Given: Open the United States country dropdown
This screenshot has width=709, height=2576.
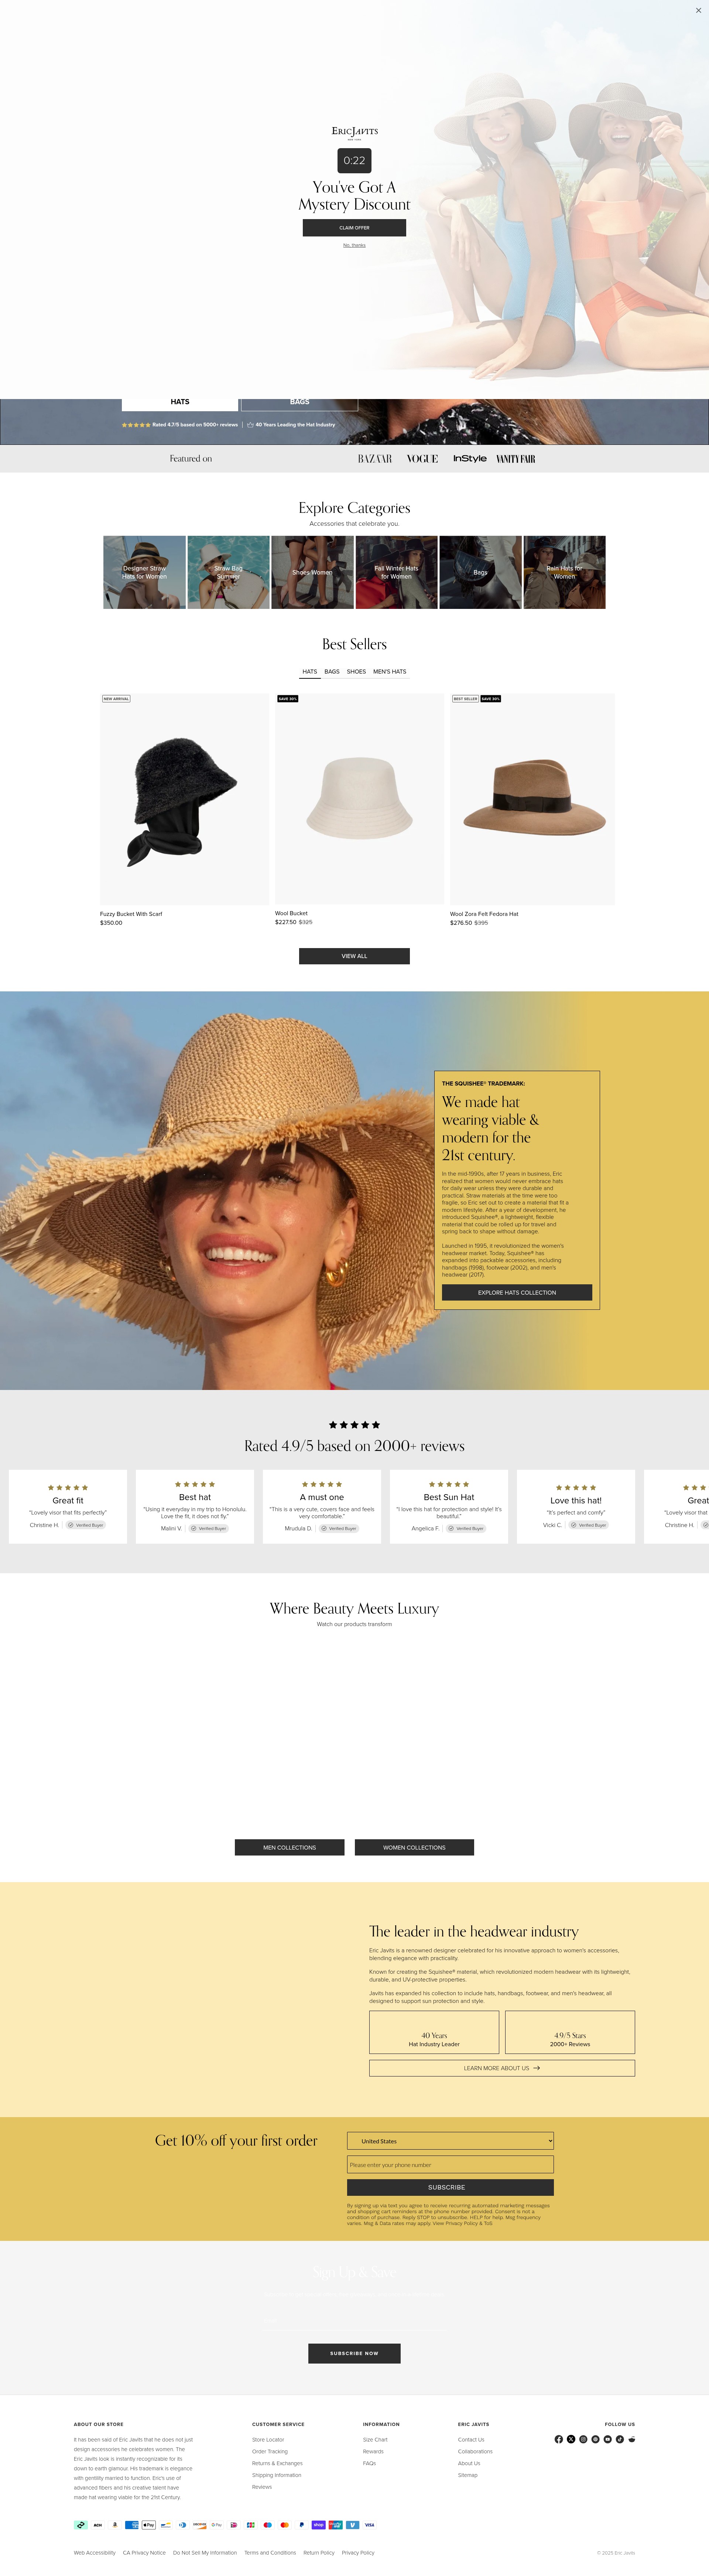Looking at the screenshot, I should pyautogui.click(x=450, y=2141).
